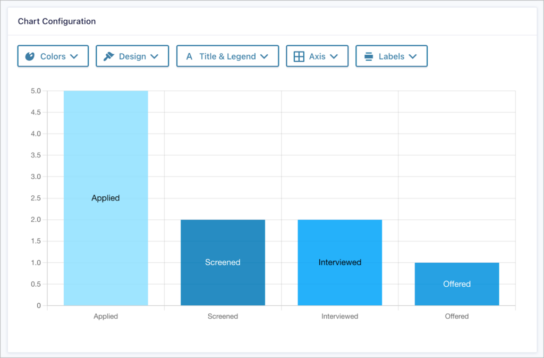
Task: Click the Offered label on the x-axis
Action: coord(456,316)
